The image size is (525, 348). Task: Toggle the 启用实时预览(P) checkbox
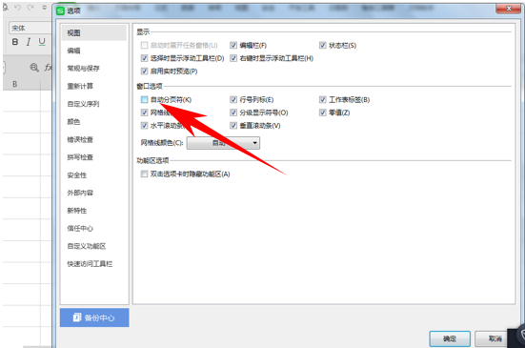(x=144, y=71)
